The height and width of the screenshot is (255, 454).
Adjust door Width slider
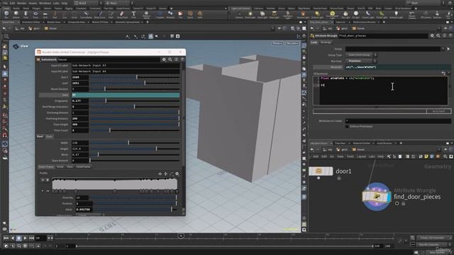135,143
